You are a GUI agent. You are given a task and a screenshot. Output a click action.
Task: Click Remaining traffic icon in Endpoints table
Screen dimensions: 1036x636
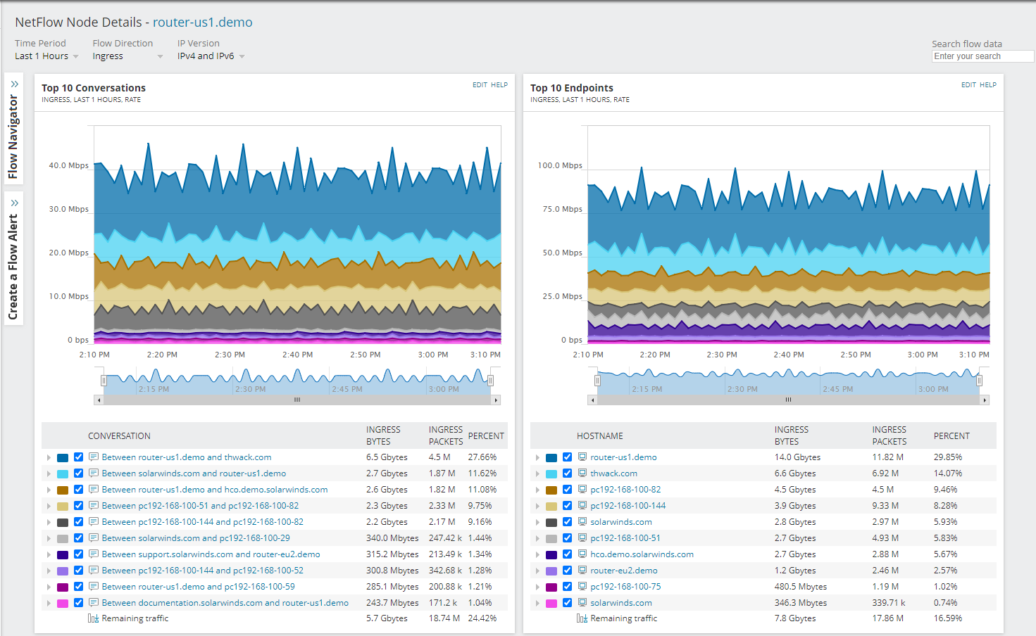click(x=582, y=618)
